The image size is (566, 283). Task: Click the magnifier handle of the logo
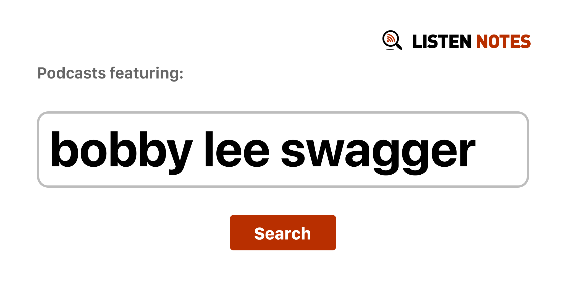click(x=399, y=46)
